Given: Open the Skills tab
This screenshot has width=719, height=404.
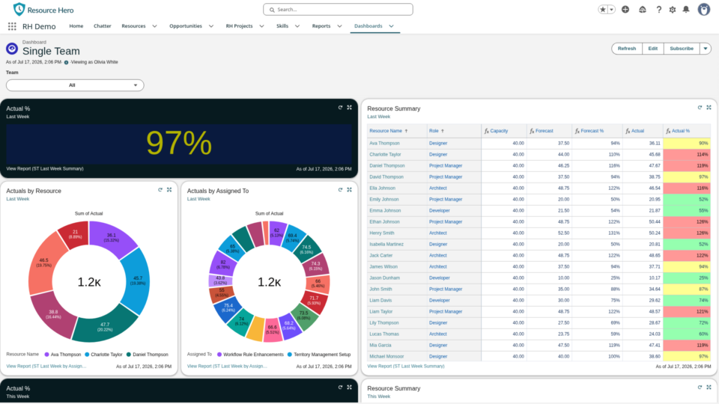Looking at the screenshot, I should tap(282, 26).
